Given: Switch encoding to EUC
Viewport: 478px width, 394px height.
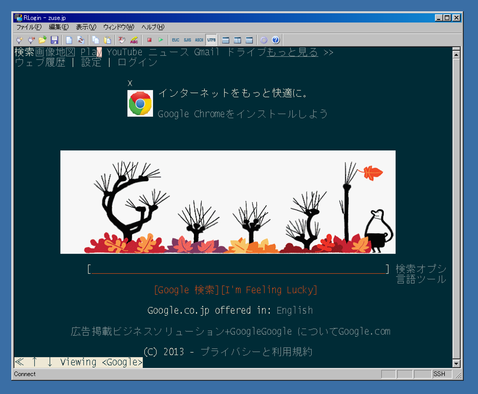Looking at the screenshot, I should pos(176,40).
